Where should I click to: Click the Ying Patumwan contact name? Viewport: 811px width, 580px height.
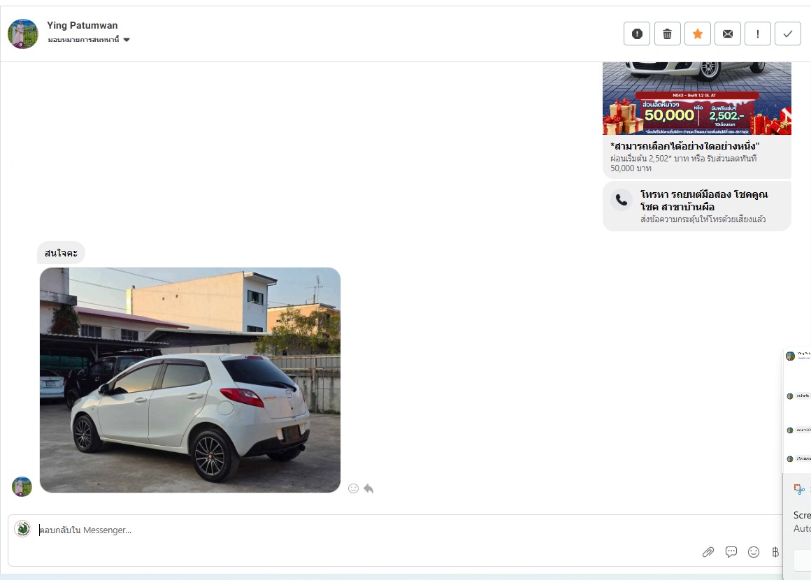(x=82, y=25)
